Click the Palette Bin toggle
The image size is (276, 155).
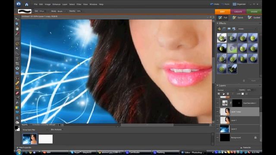click(245, 148)
